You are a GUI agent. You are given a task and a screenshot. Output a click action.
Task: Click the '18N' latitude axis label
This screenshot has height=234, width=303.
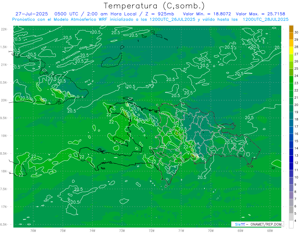[x=4, y=171]
